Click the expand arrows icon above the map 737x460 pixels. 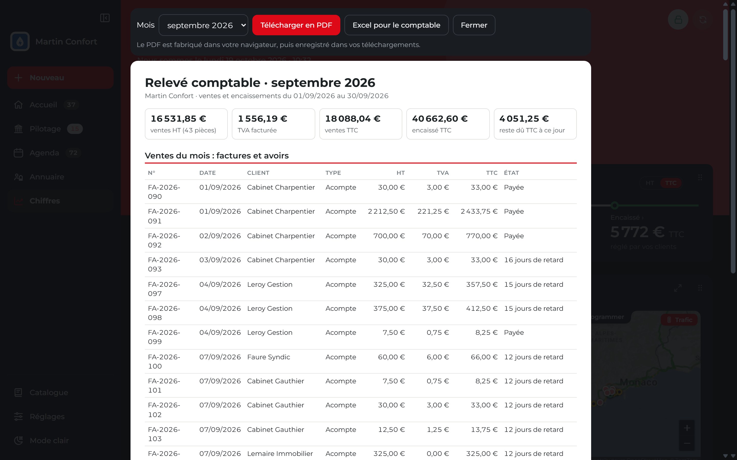pos(678,288)
